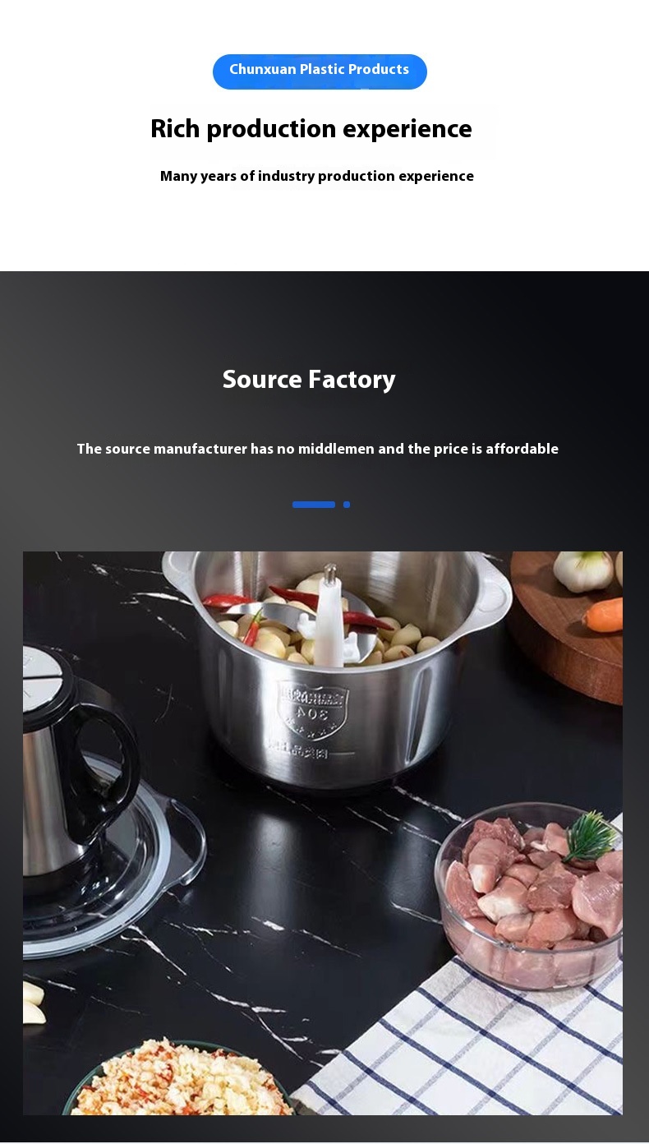
Task: Click the garlic bulb on wooden board
Action: pyautogui.click(x=583, y=570)
